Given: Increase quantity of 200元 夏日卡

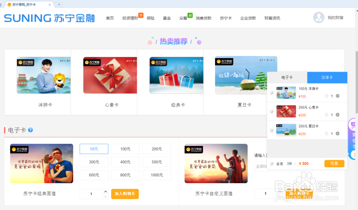Looking at the screenshot, I should [338, 133].
